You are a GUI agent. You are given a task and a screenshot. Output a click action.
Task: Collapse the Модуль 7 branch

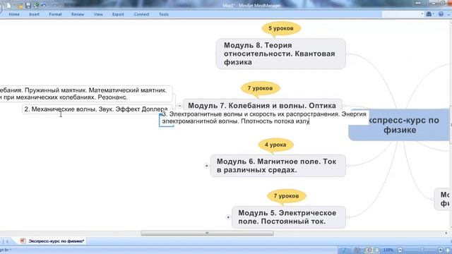tap(179, 106)
